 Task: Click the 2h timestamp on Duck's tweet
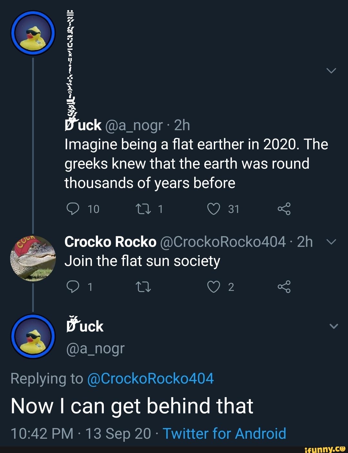coord(182,125)
